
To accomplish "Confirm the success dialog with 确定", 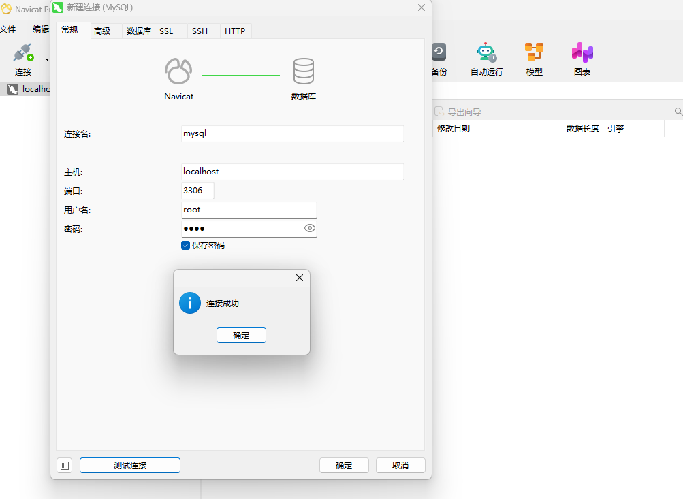I will (x=241, y=336).
